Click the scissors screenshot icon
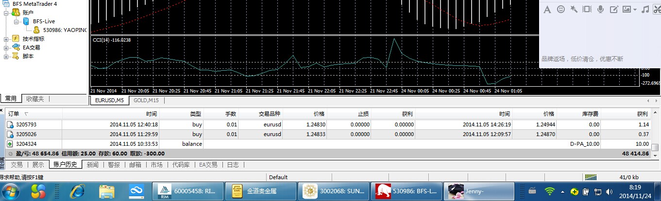This screenshot has height=201, width=661. [657, 9]
